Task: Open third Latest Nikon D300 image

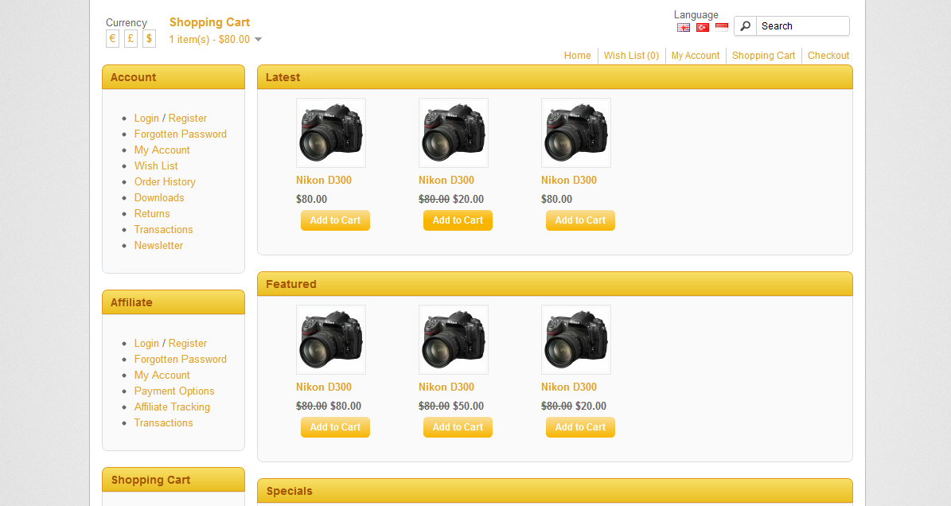Action: 576,133
